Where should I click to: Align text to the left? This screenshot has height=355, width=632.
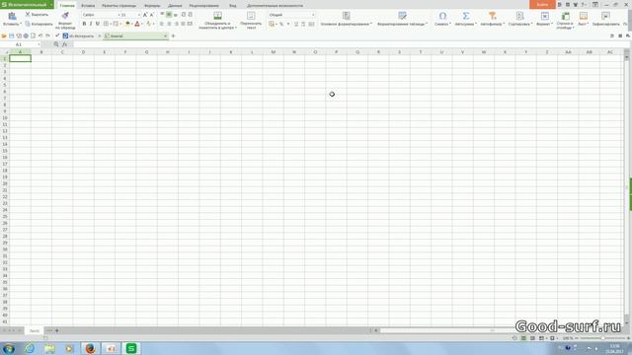(x=162, y=24)
